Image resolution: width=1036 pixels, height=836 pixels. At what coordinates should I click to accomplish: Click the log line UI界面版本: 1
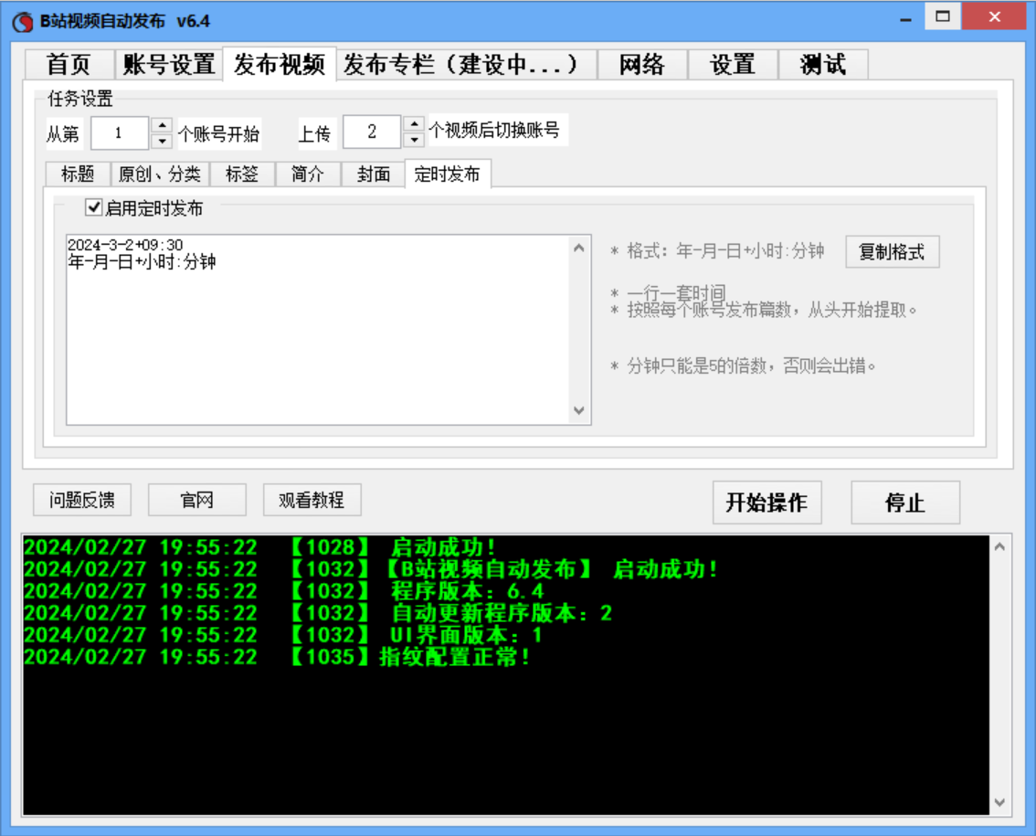point(283,634)
